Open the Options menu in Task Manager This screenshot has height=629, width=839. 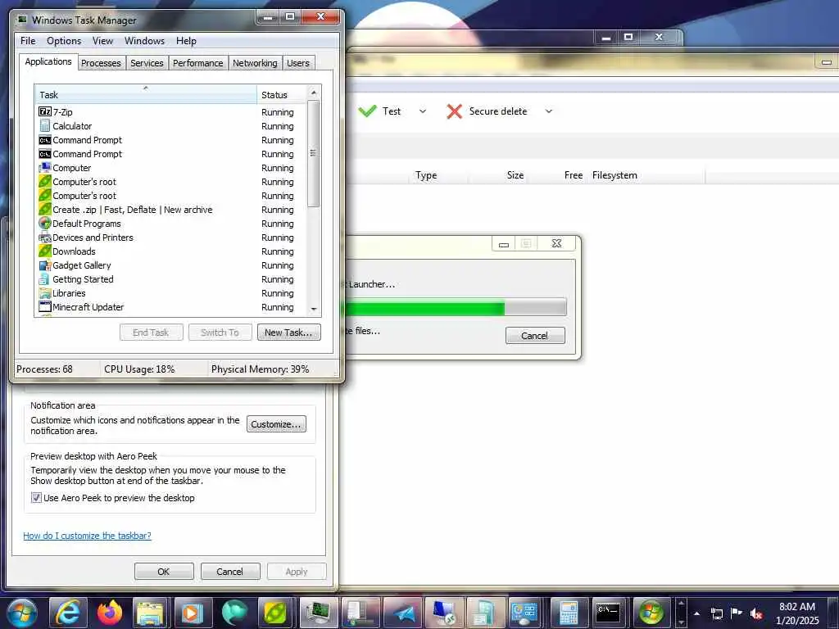click(x=64, y=41)
